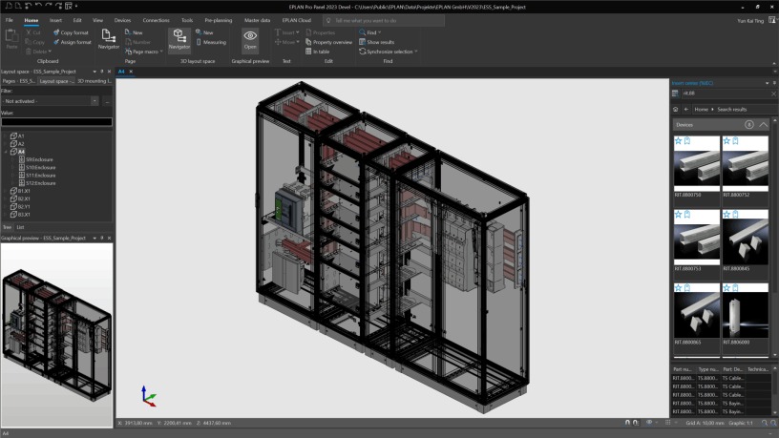Viewport: 779px width, 438px height.
Task: Click Copy format brush icon
Action: (x=56, y=32)
